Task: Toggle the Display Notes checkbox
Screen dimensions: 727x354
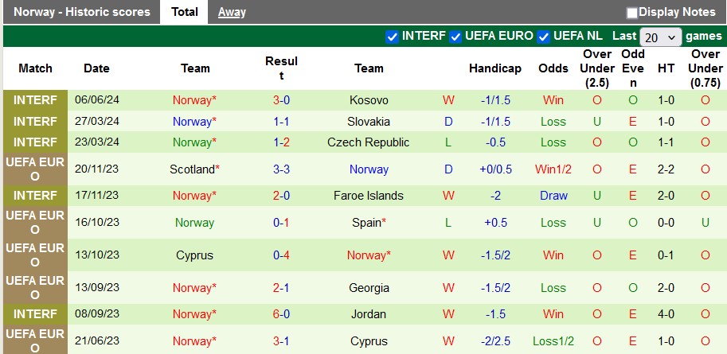Action: (632, 13)
